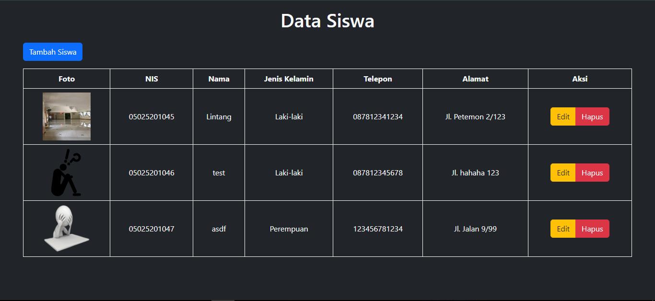Click the Aksi column header
This screenshot has height=301, width=655.
[x=580, y=79]
